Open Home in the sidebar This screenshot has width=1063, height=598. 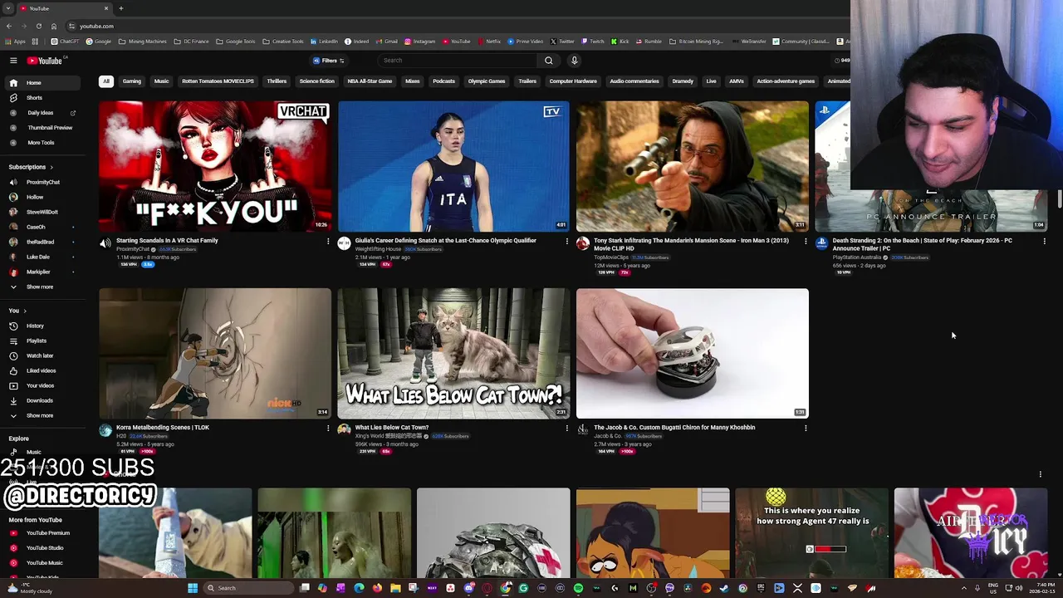pyautogui.click(x=42, y=83)
